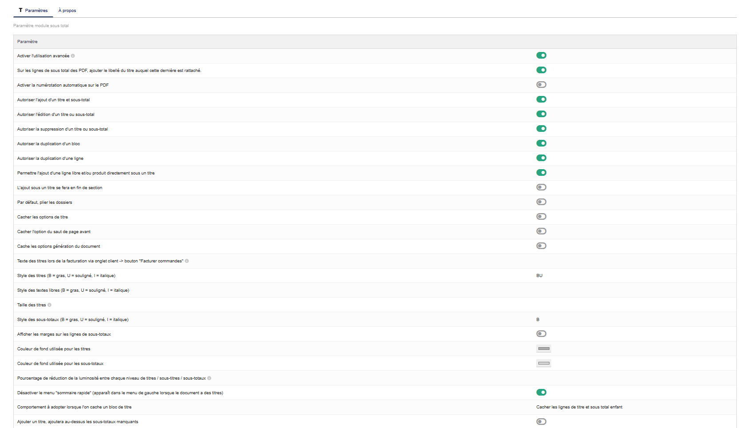
Task: Click 'Cacher les lignes de titre et sous total enfant' value
Action: pyautogui.click(x=579, y=407)
